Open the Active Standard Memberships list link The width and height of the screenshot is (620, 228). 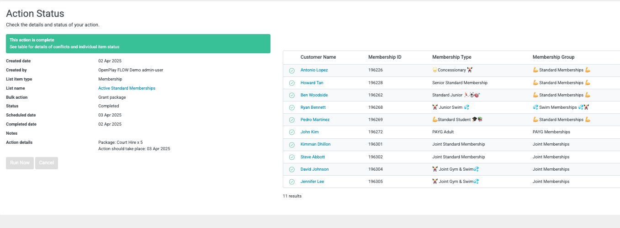point(127,88)
